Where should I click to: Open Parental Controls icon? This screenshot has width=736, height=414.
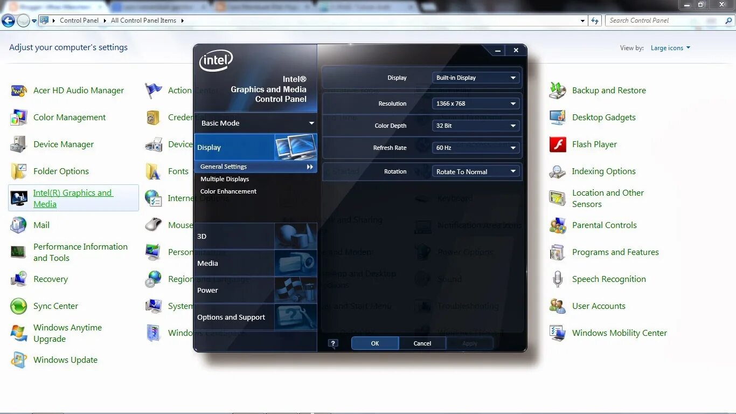558,225
